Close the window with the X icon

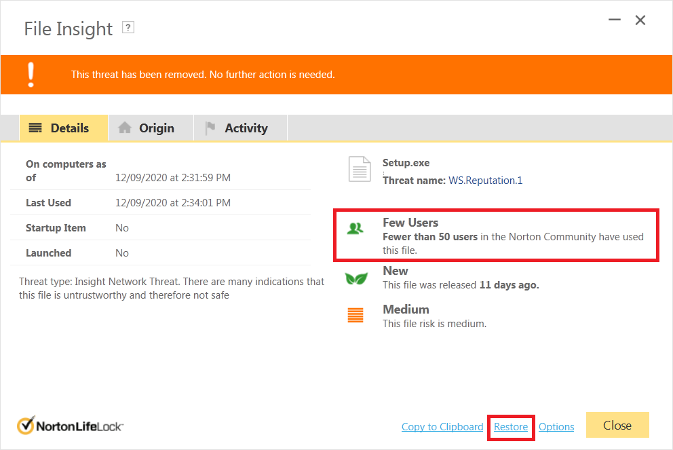640,20
